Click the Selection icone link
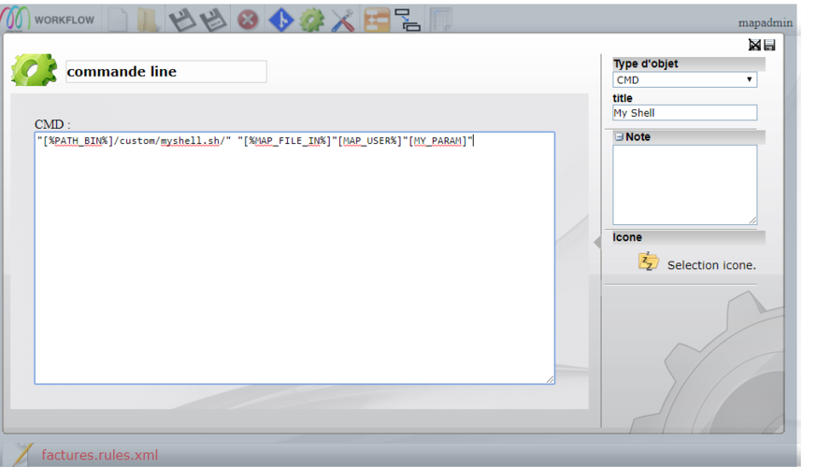 [x=710, y=265]
